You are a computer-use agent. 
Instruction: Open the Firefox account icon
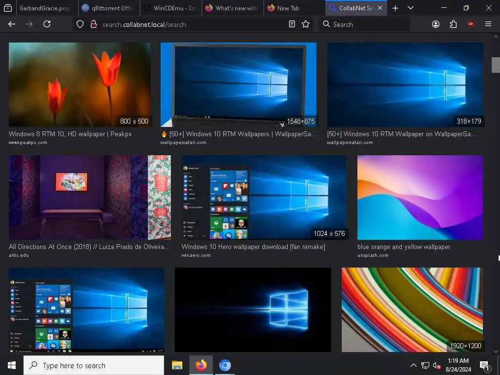tap(436, 24)
